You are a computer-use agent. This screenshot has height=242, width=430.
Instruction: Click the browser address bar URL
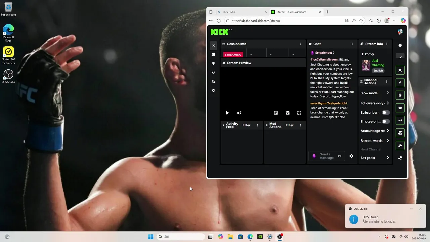(x=256, y=21)
